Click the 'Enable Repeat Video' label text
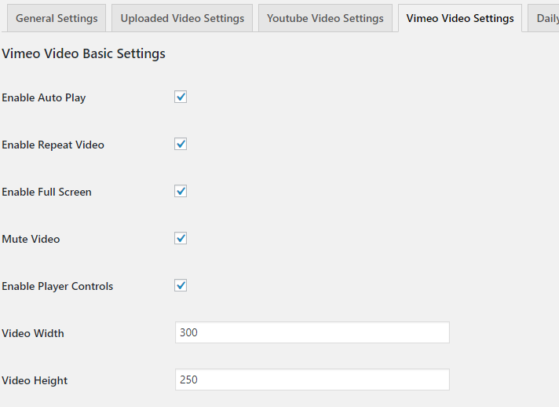 pyautogui.click(x=53, y=145)
